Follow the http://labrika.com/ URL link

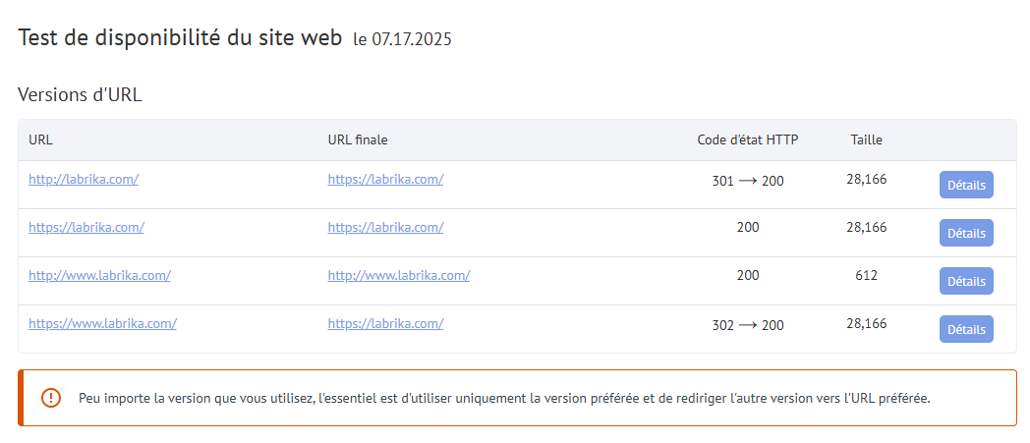pos(84,179)
